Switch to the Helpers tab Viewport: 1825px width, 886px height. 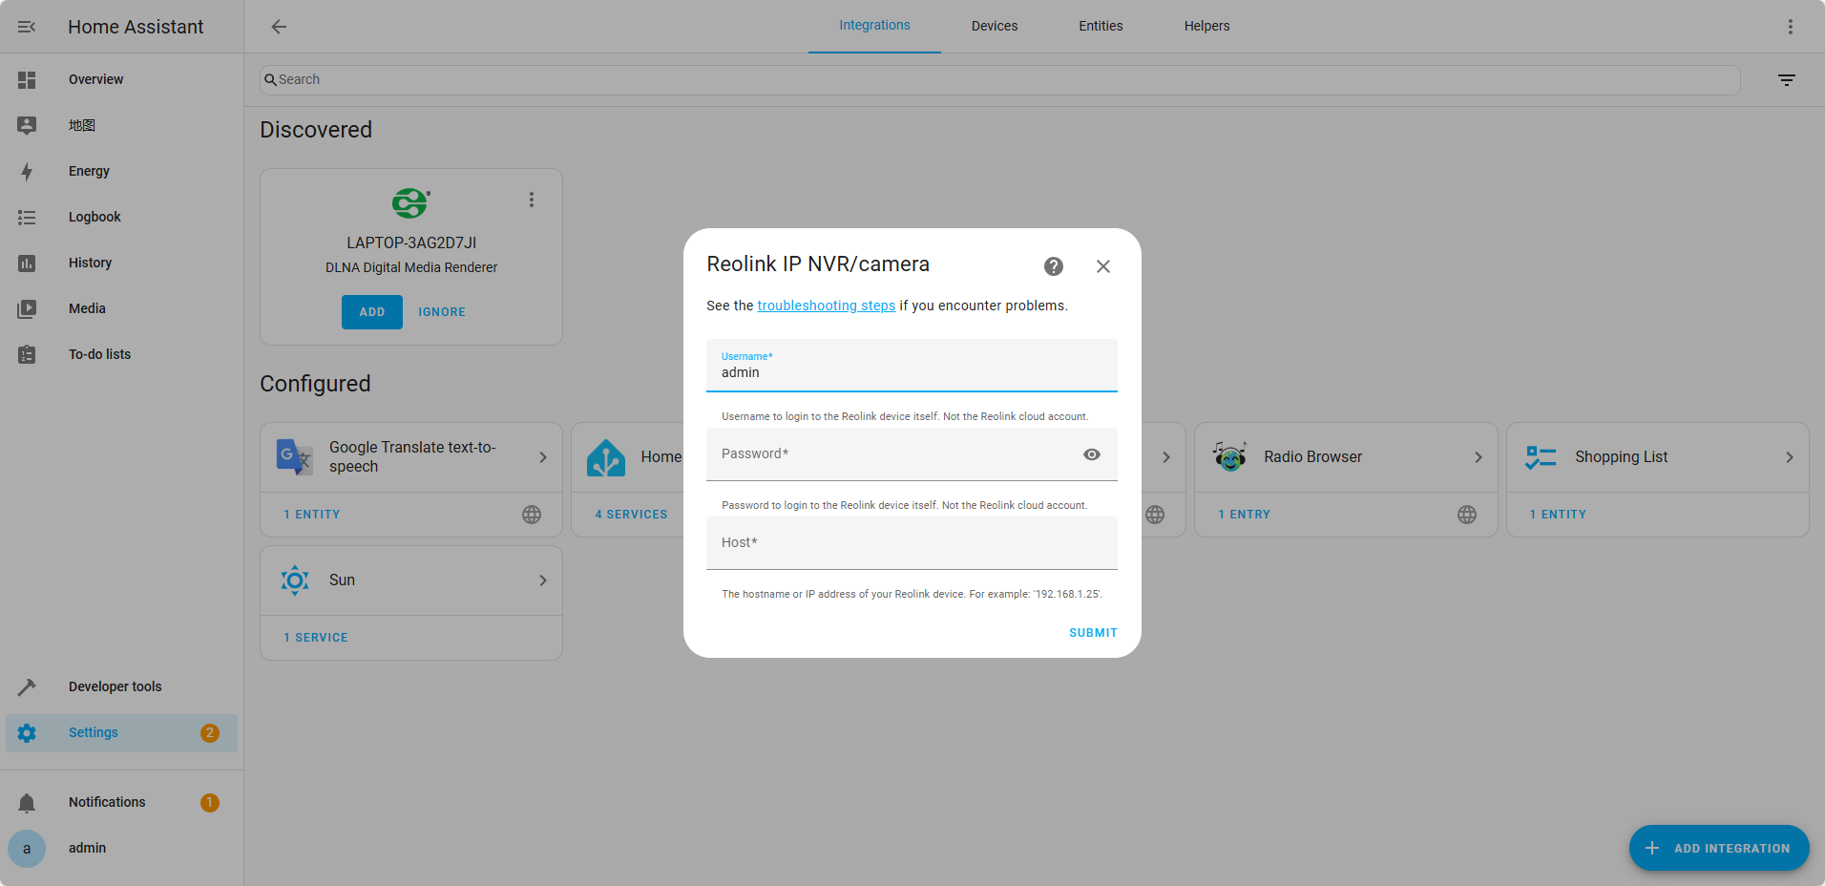click(x=1206, y=26)
